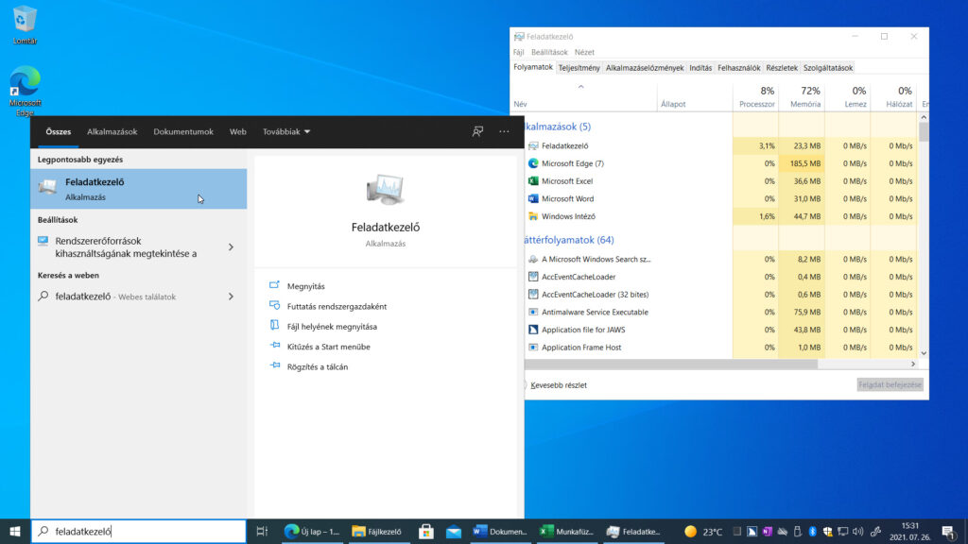Expand the feladatkezelő web results arrow

[x=231, y=297]
